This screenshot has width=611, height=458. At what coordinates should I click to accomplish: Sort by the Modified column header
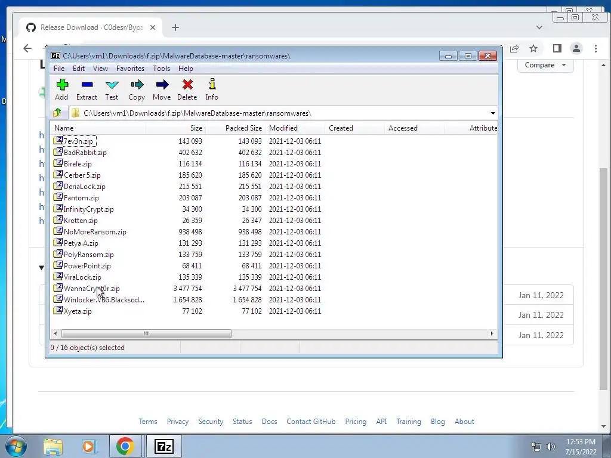(295, 128)
